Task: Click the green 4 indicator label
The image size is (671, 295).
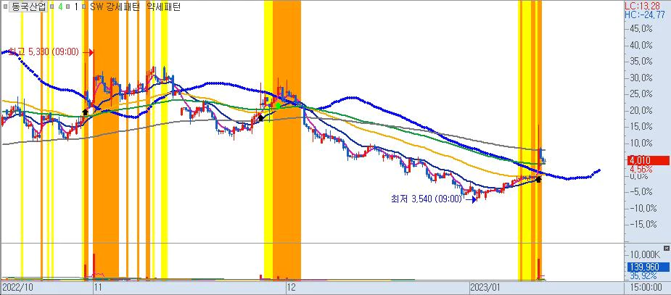Action: tap(60, 7)
